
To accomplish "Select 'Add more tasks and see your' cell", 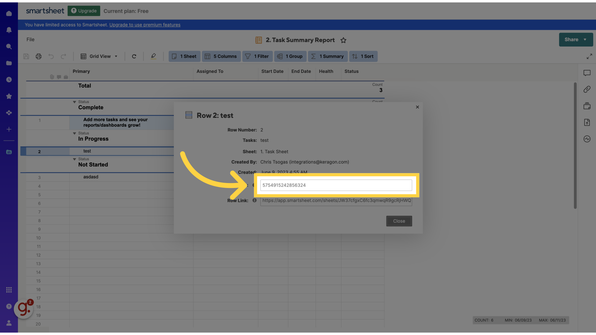I will point(121,122).
